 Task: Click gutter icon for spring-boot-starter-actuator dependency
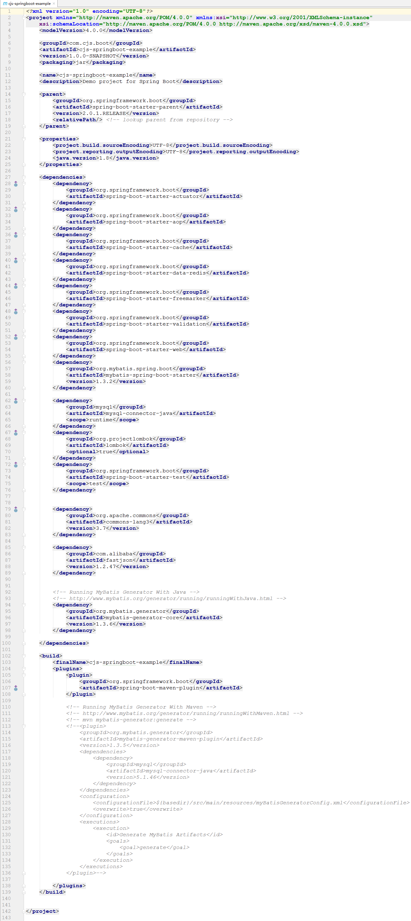pyautogui.click(x=16, y=184)
